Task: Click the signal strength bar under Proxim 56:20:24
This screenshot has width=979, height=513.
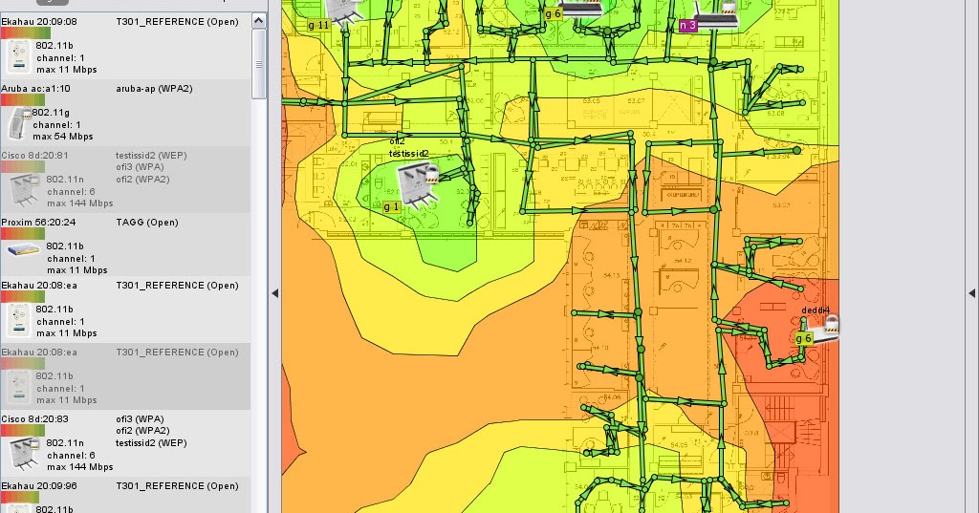Action: (x=23, y=234)
